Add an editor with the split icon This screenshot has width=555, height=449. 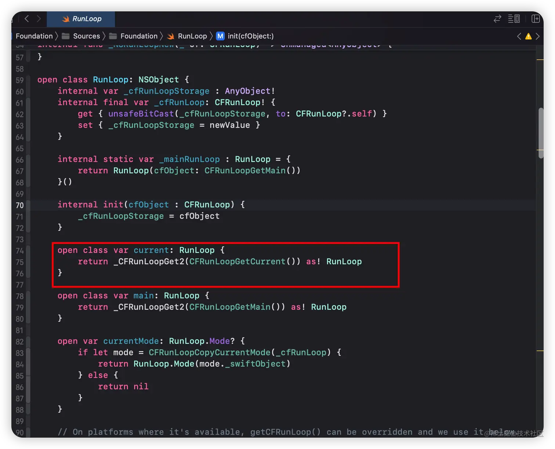[x=536, y=19]
